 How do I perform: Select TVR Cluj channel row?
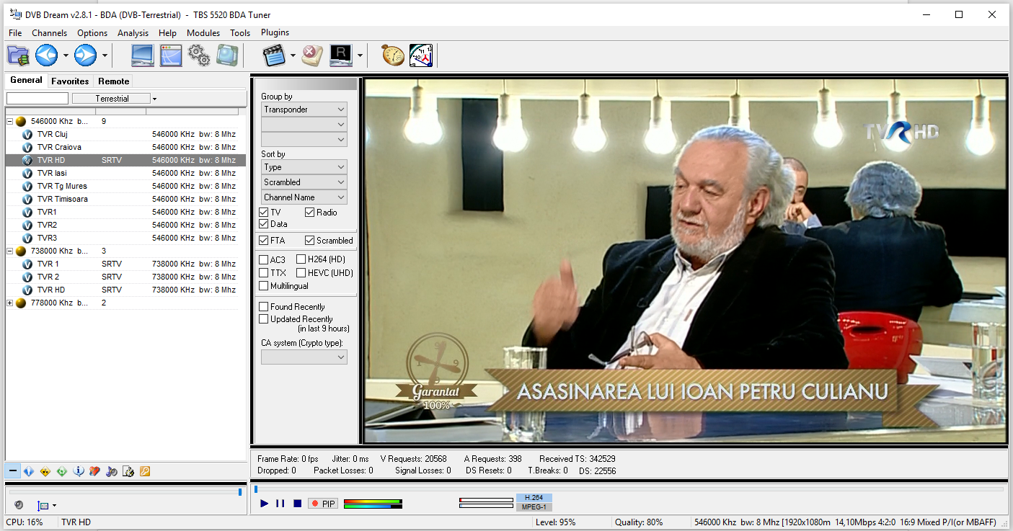pyautogui.click(x=125, y=134)
